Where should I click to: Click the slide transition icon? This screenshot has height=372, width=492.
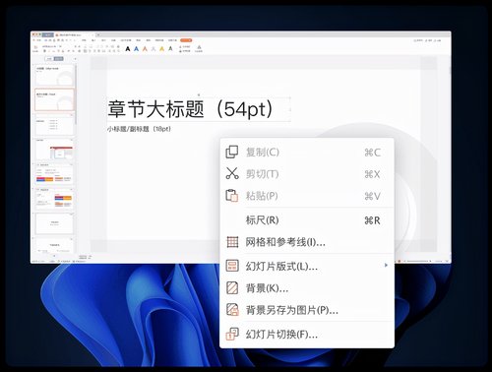point(232,334)
